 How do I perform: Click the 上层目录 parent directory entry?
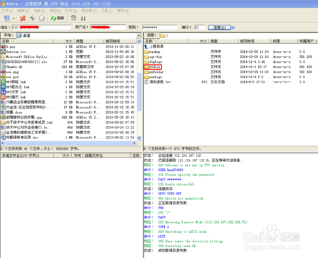(154, 46)
